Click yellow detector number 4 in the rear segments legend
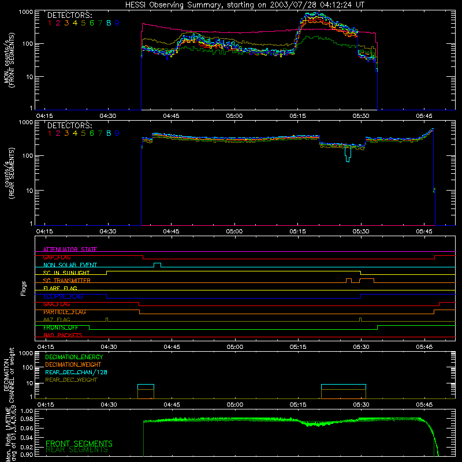 (x=75, y=133)
